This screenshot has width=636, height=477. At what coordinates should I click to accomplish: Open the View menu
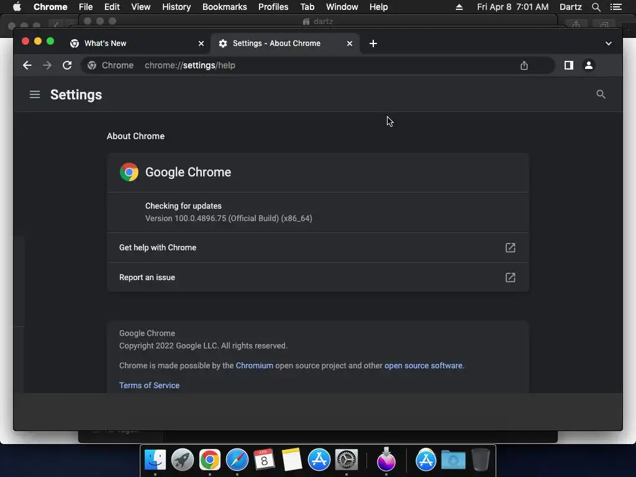141,7
